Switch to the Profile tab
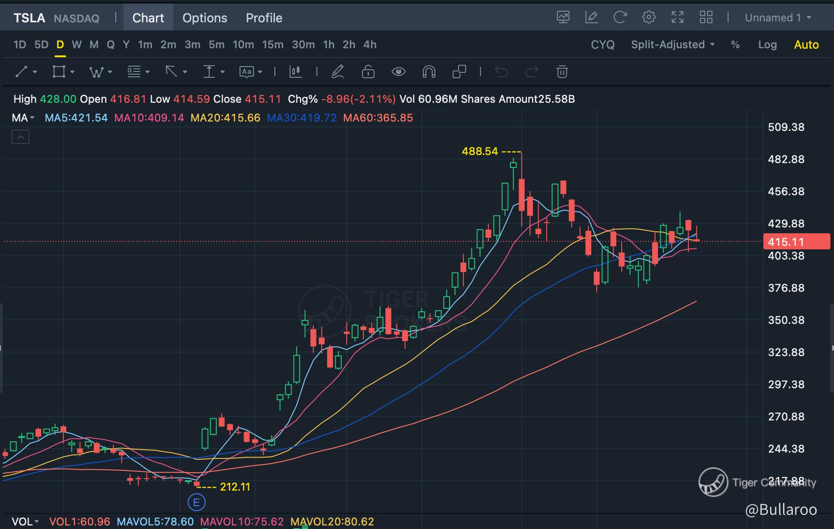This screenshot has height=529, width=834. coord(264,18)
